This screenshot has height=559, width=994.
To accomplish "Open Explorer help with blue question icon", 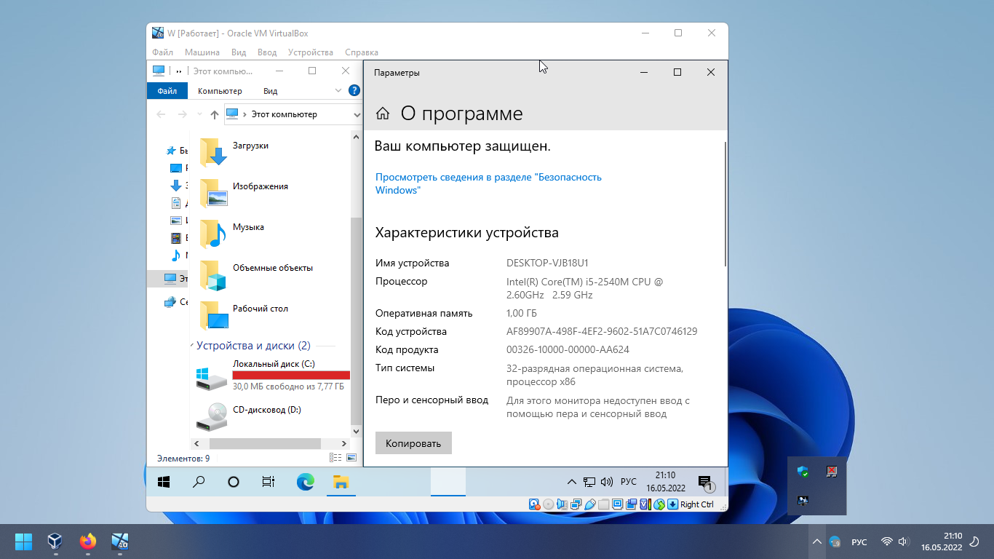I will [354, 91].
